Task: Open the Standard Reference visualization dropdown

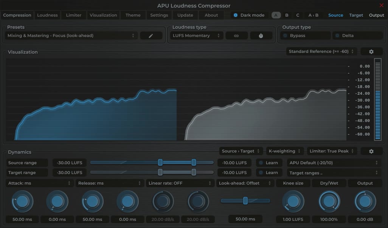Action: coord(321,51)
